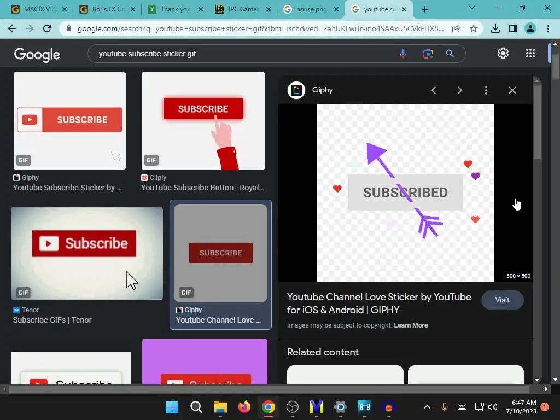
Task: Open the preview title Youtube Channel Love Sticker
Action: click(x=380, y=303)
